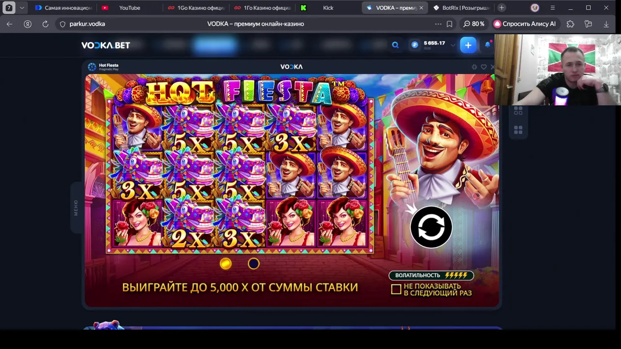Close the VODKA browser tab
This screenshot has height=349, width=621.
(x=421, y=8)
